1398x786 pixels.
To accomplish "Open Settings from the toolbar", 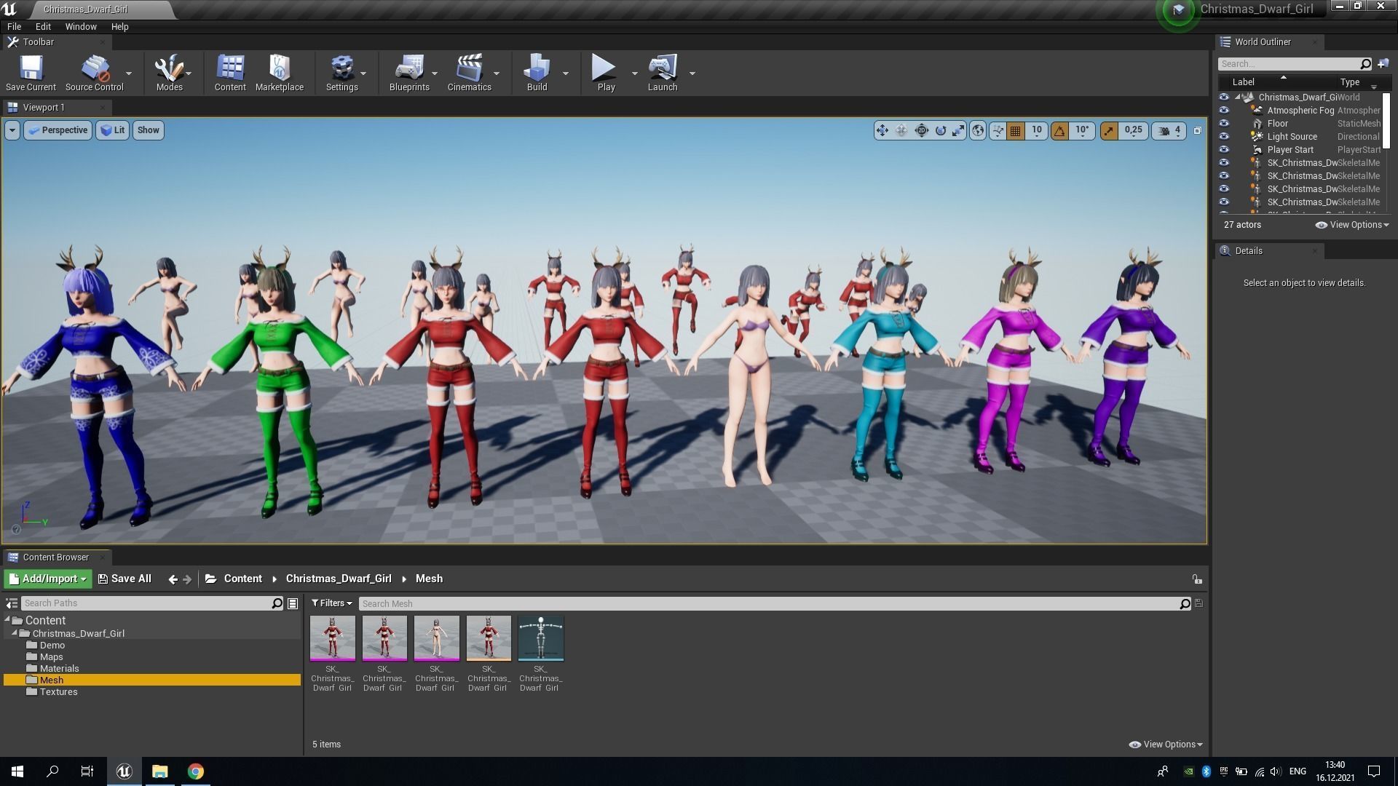I will [x=341, y=69].
